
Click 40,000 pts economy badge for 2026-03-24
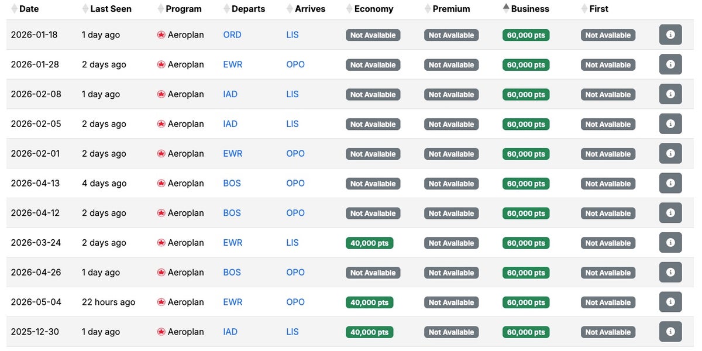370,243
